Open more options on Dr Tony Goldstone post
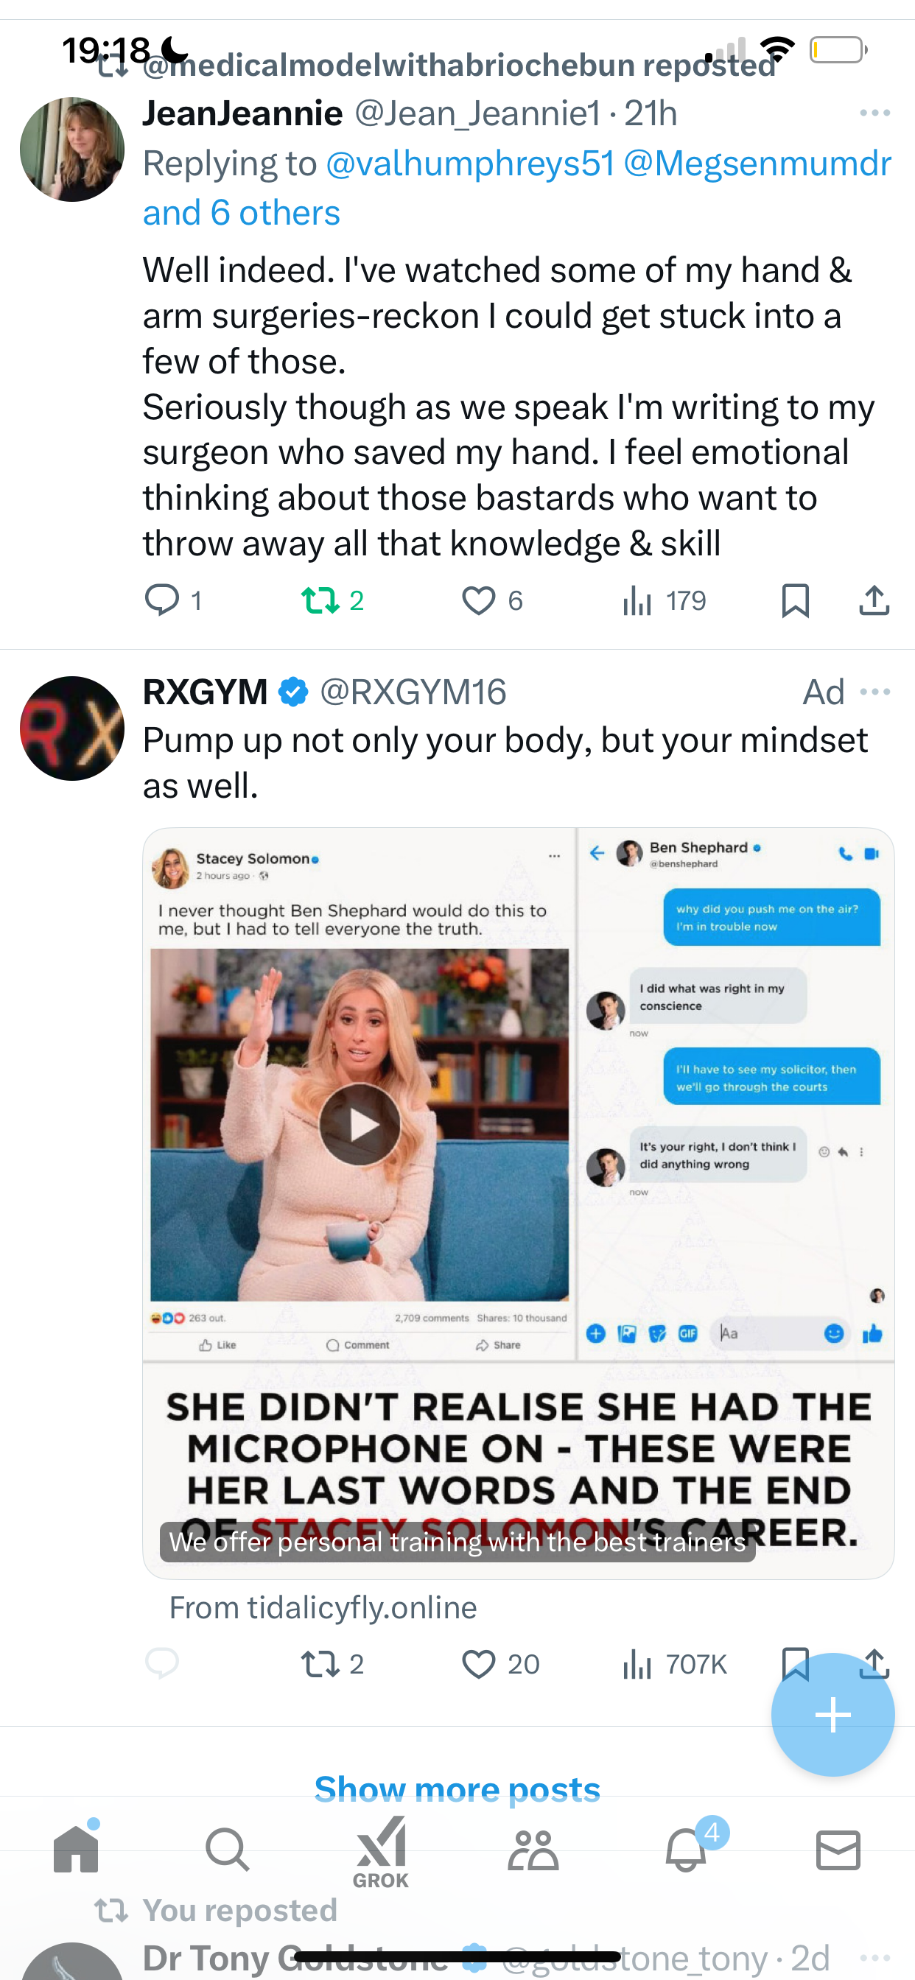Image resolution: width=915 pixels, height=1980 pixels. tap(875, 1958)
